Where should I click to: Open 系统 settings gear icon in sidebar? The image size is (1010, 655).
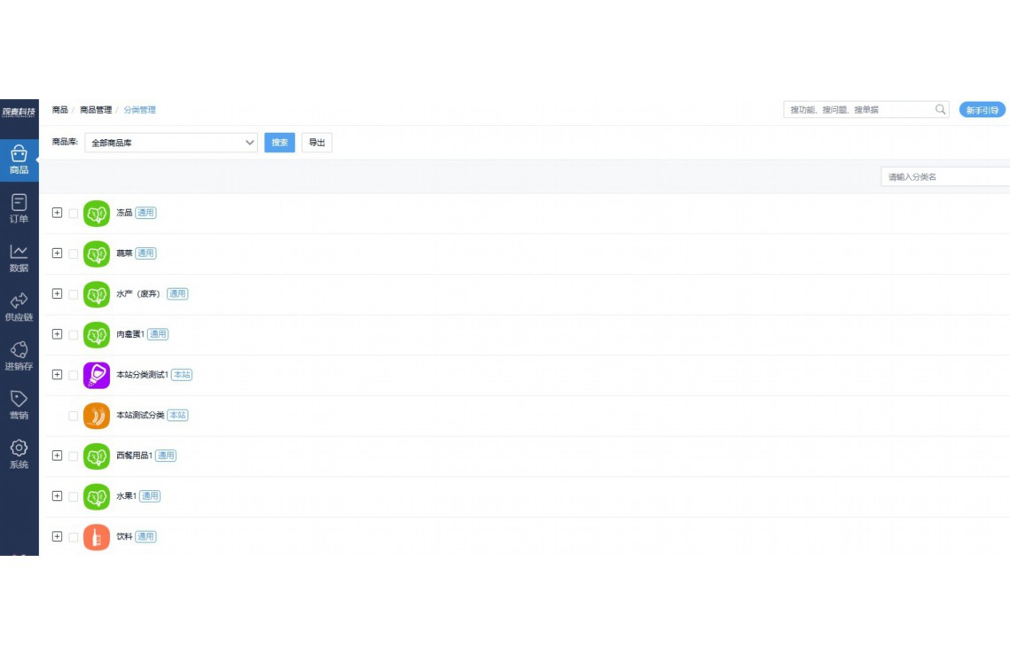(19, 449)
